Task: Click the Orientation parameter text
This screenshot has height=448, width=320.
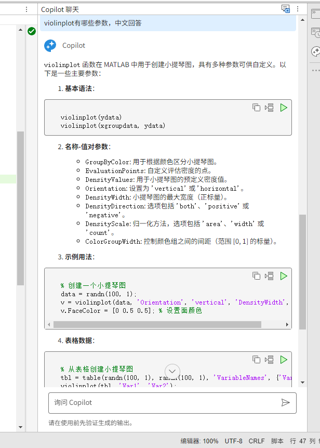Action: [x=106, y=189]
